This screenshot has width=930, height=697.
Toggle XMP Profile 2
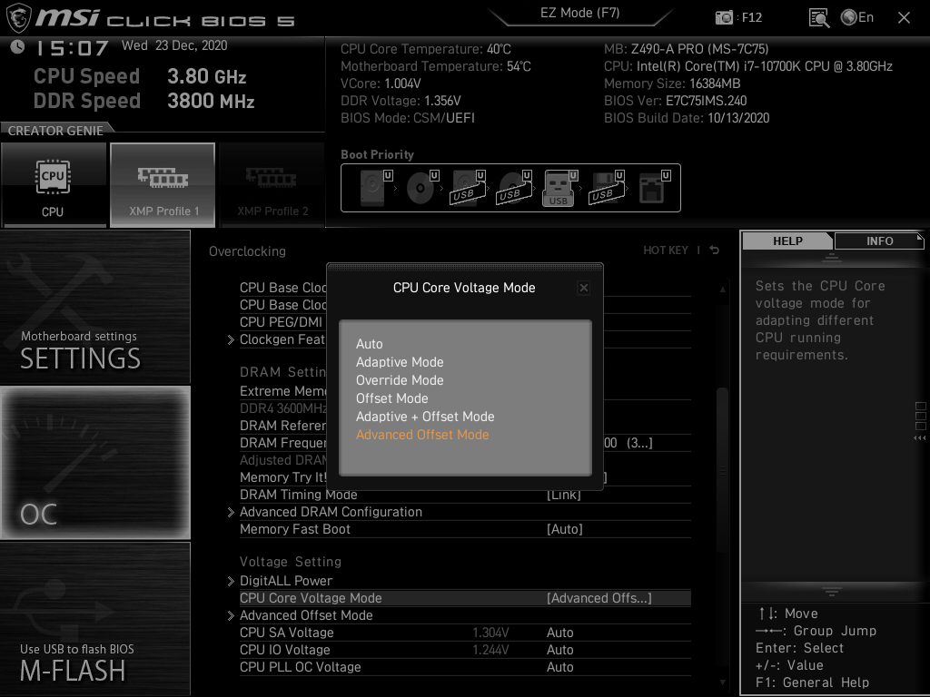[272, 184]
